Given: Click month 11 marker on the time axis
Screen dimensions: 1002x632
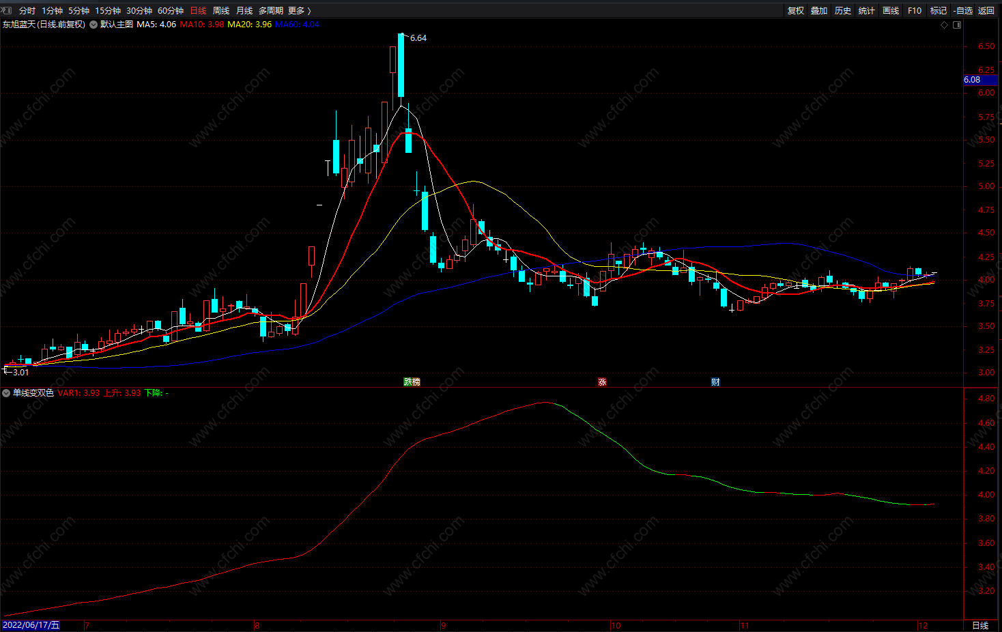Looking at the screenshot, I should [745, 626].
